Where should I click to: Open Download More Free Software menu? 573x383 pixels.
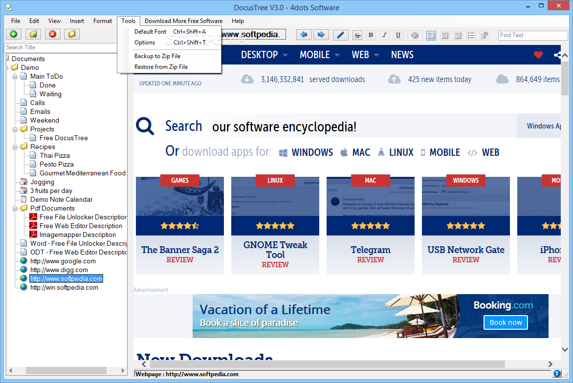(183, 21)
